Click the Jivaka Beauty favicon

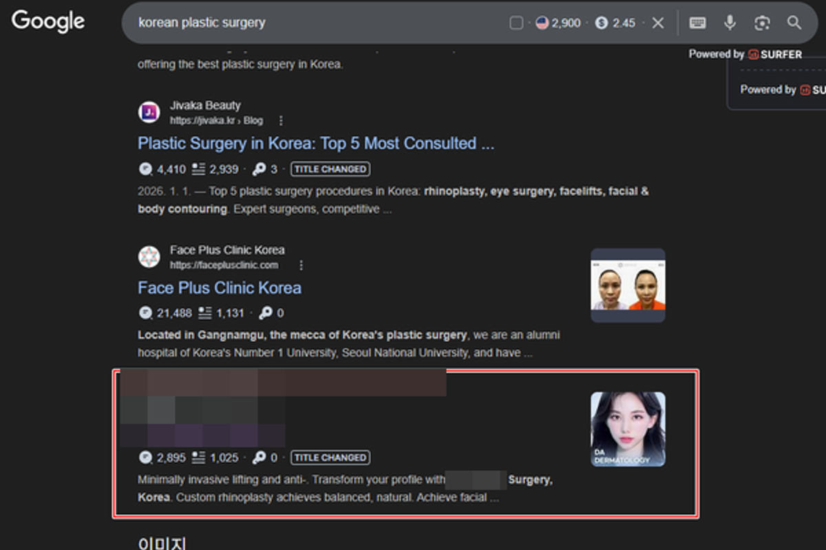(x=149, y=112)
